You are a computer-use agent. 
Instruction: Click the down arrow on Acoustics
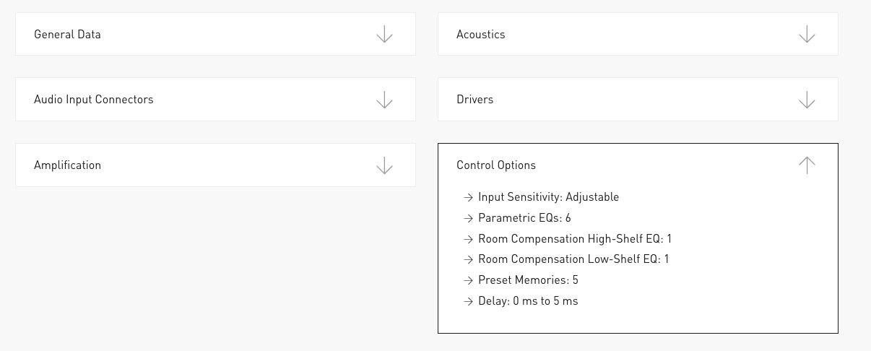(x=807, y=34)
